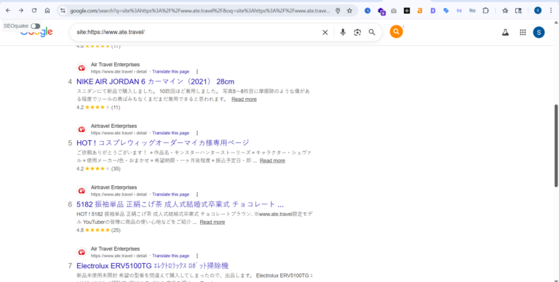Translate the NIKE AIR JORDAN result page
Screen dimensions: 559x282
pyautogui.click(x=171, y=71)
